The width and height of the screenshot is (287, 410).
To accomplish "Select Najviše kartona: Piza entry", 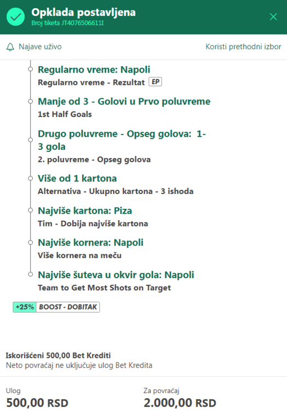I will (85, 211).
